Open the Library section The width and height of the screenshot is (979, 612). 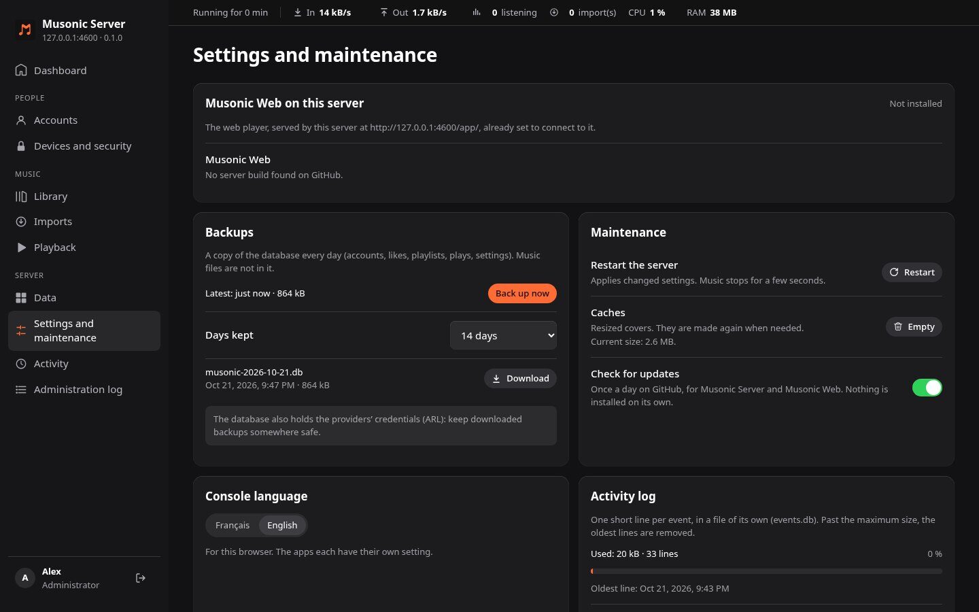(x=84, y=197)
